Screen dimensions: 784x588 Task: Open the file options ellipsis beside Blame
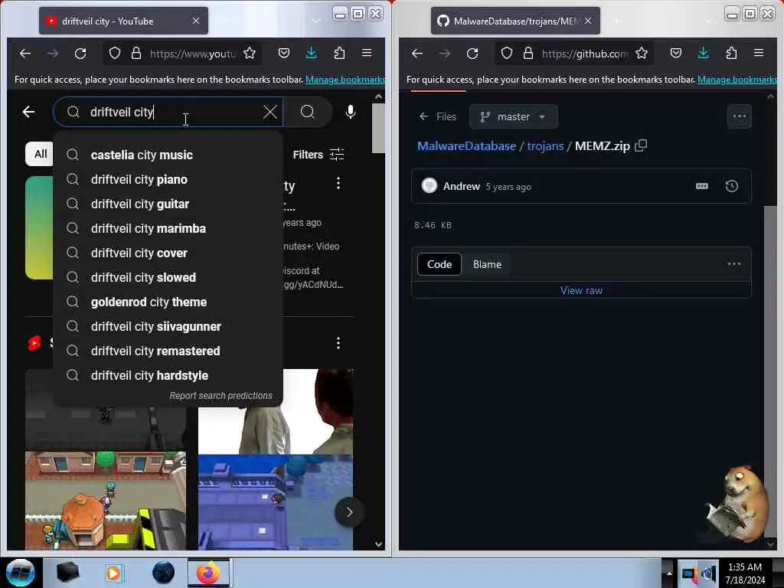[734, 264]
